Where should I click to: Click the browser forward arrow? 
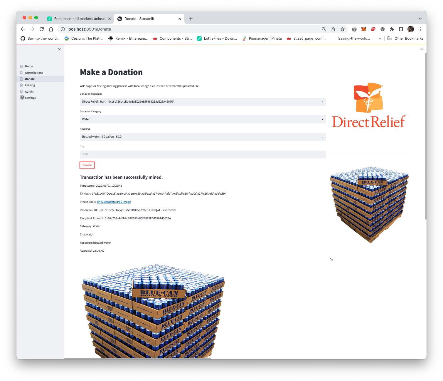coord(32,29)
